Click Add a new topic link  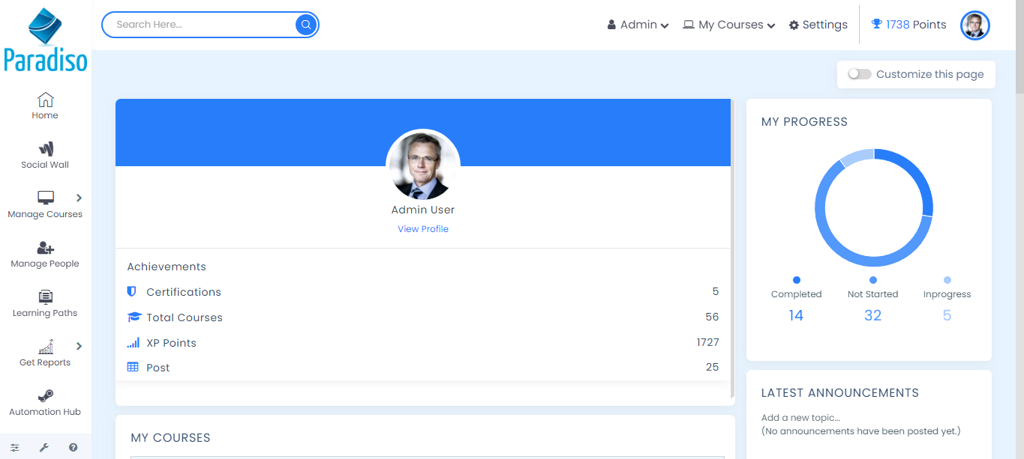tap(800, 418)
